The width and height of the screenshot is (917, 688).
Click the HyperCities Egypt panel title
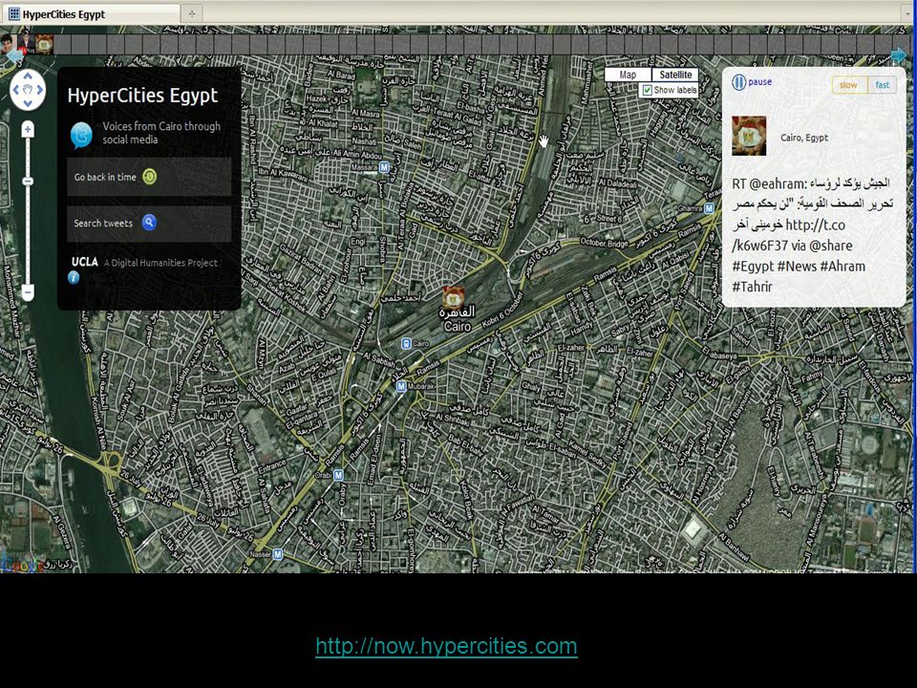(142, 96)
